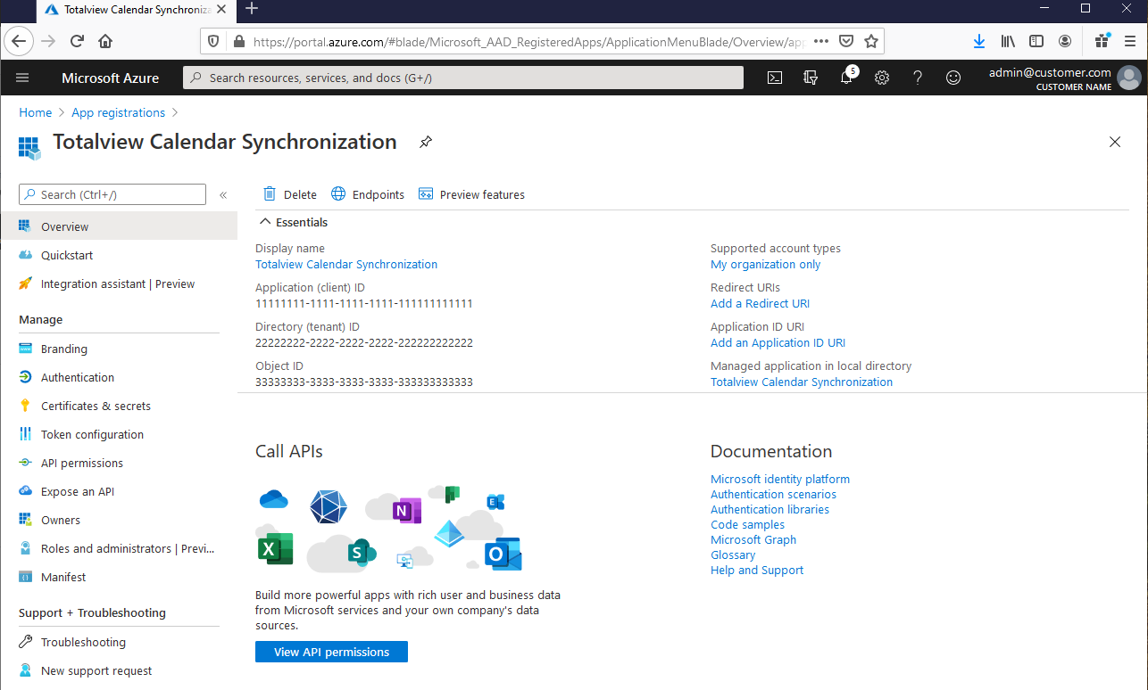Open the Display name link
This screenshot has height=690, width=1148.
coord(346,264)
